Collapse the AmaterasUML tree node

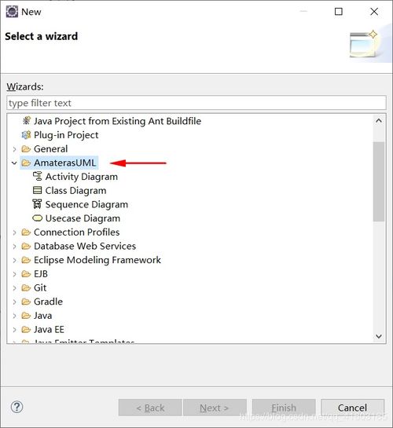(x=14, y=163)
